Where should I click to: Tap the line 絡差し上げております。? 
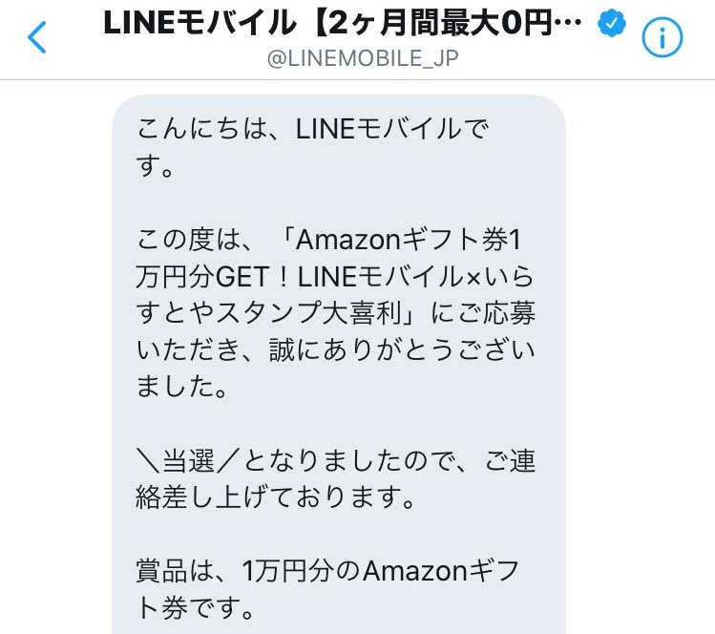276,497
